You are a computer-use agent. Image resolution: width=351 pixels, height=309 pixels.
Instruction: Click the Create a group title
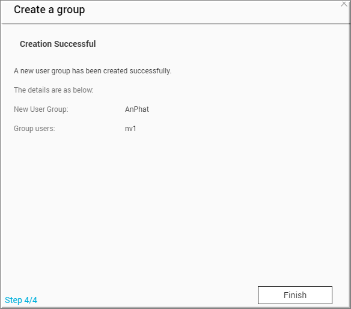point(49,10)
